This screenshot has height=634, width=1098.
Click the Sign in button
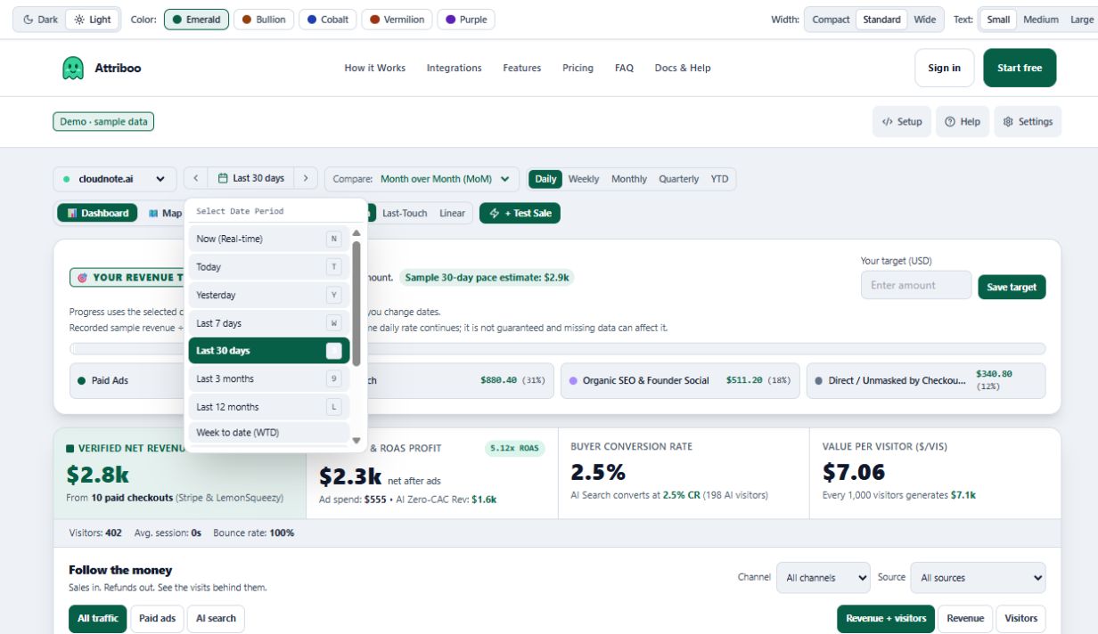[x=945, y=68]
